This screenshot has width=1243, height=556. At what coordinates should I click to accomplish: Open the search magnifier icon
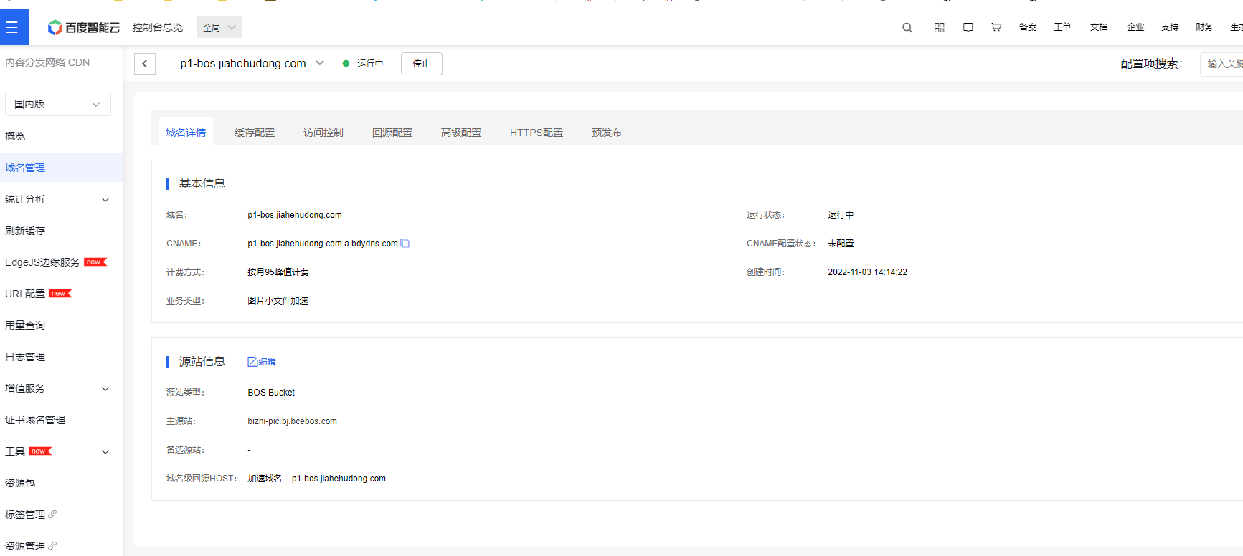pyautogui.click(x=907, y=27)
